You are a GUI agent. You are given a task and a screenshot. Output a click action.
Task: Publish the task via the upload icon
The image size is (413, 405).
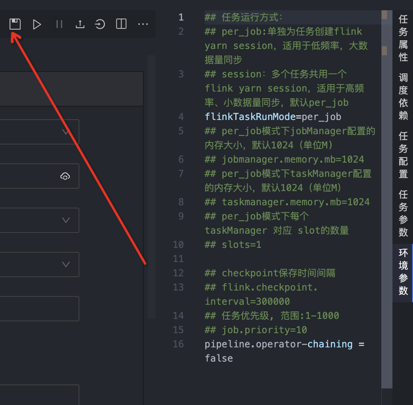(x=80, y=24)
